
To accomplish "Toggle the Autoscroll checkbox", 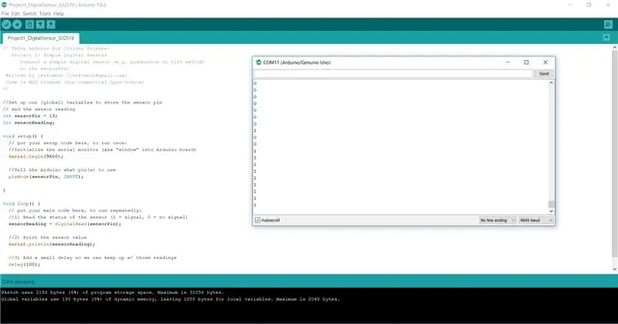I will coord(258,220).
